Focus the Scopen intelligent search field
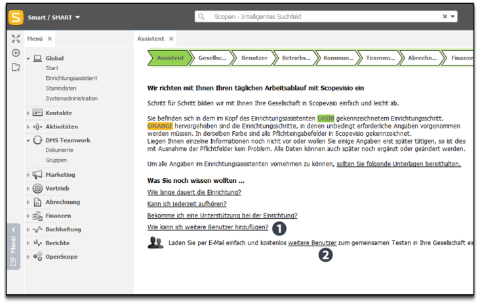This screenshot has height=304, width=480. [x=325, y=16]
